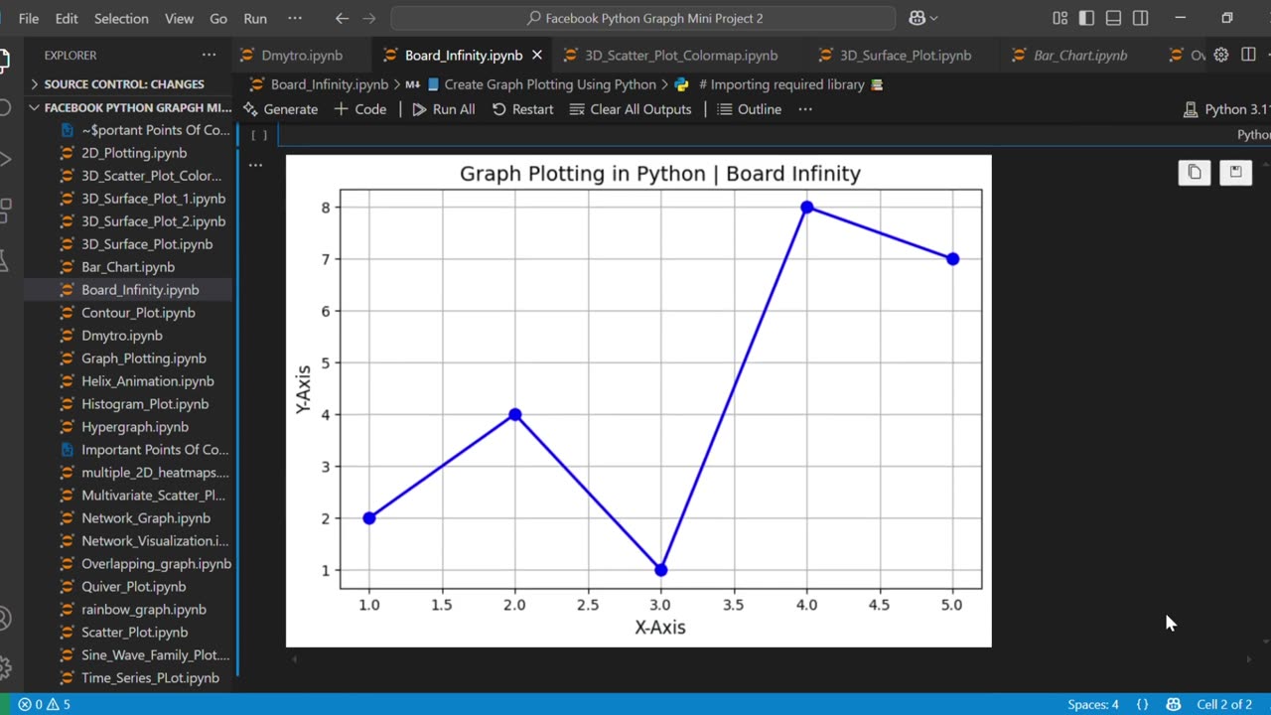Image resolution: width=1271 pixels, height=715 pixels.
Task: Open title bar menu overflow ellipsis
Action: (294, 18)
